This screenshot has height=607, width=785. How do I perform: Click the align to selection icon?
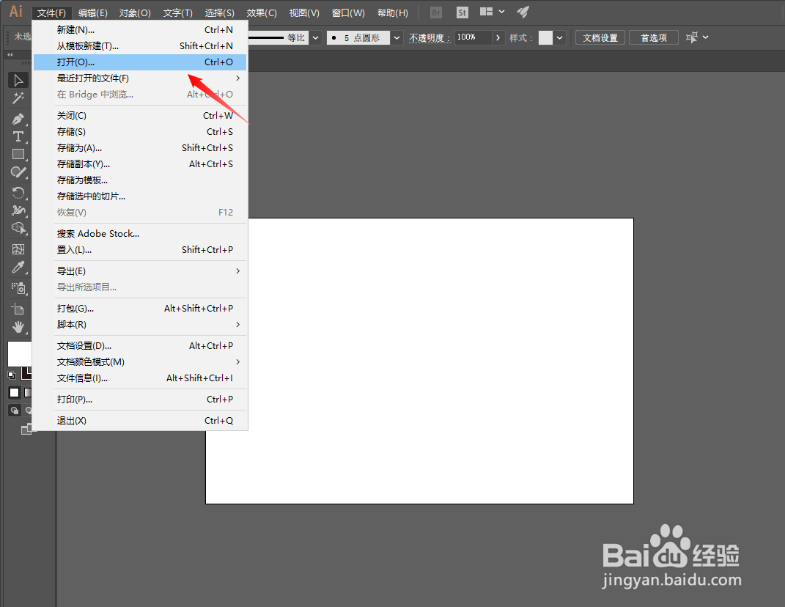[x=692, y=37]
